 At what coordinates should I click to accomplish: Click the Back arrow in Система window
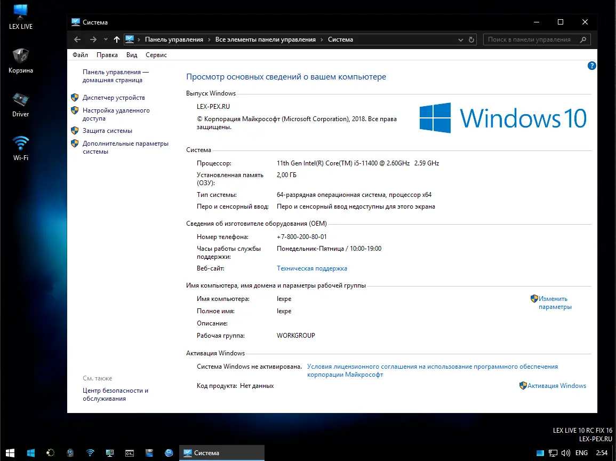click(77, 39)
